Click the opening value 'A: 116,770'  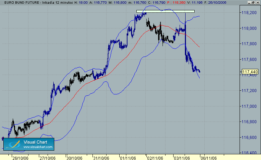click(x=98, y=2)
